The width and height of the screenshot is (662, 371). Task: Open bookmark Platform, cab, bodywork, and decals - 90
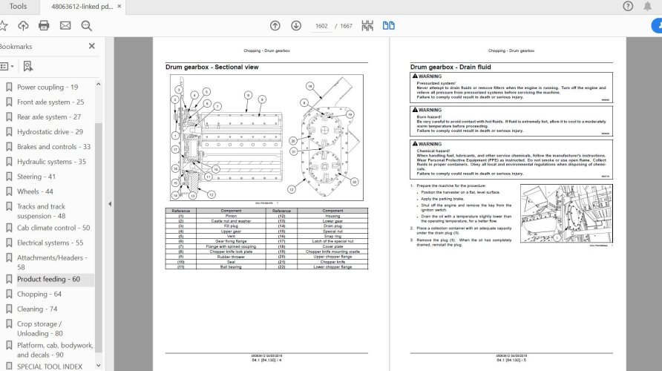[55, 350]
